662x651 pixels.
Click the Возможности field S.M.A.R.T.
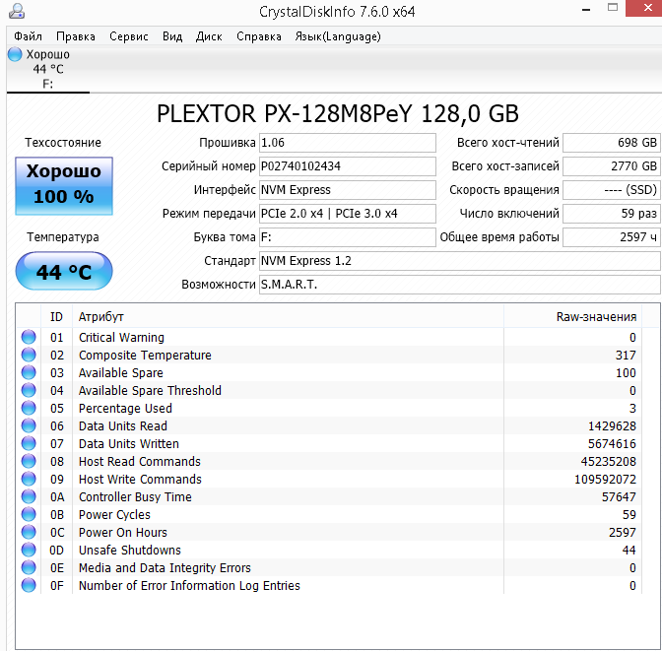460,285
